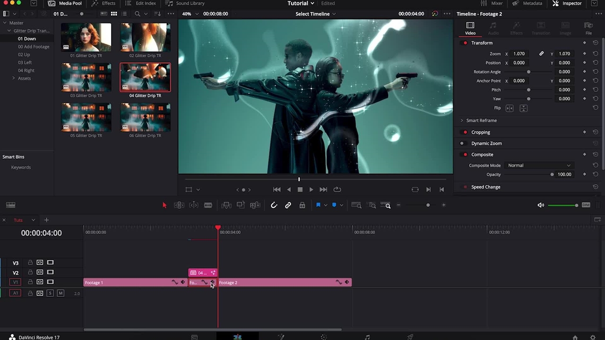Expand the Assets bin folder
This screenshot has width=605, height=340.
point(14,78)
